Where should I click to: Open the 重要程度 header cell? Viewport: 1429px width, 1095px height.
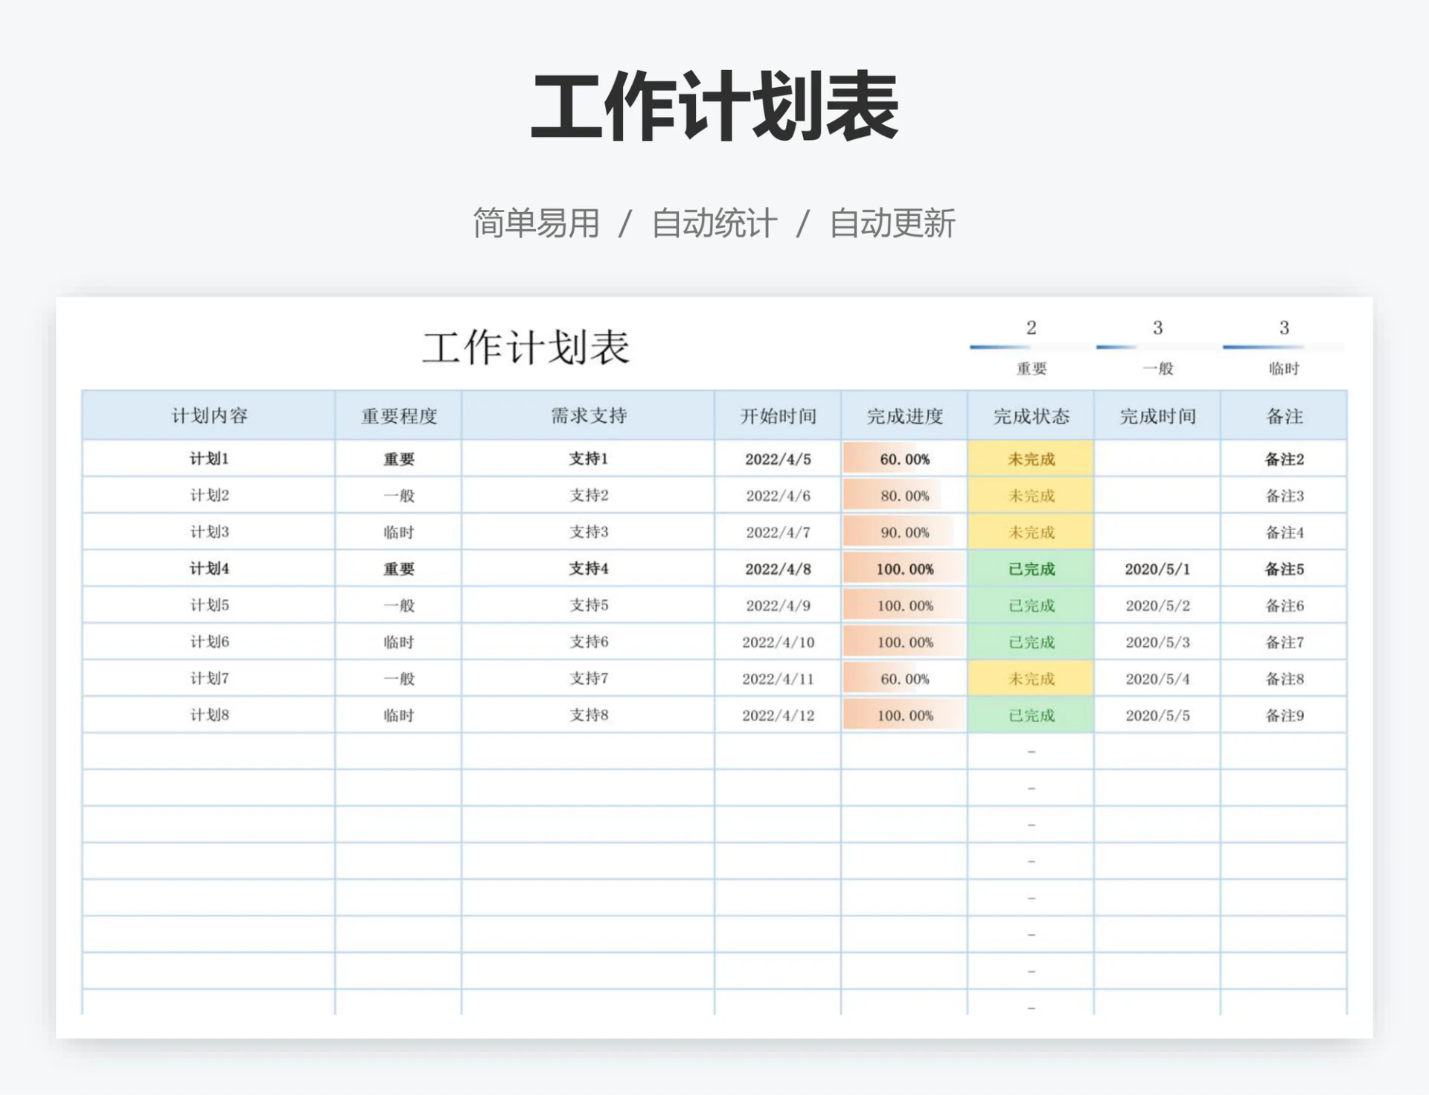click(x=398, y=415)
